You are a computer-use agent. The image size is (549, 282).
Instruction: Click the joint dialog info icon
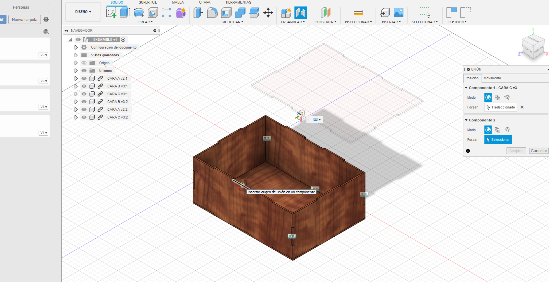[468, 151]
